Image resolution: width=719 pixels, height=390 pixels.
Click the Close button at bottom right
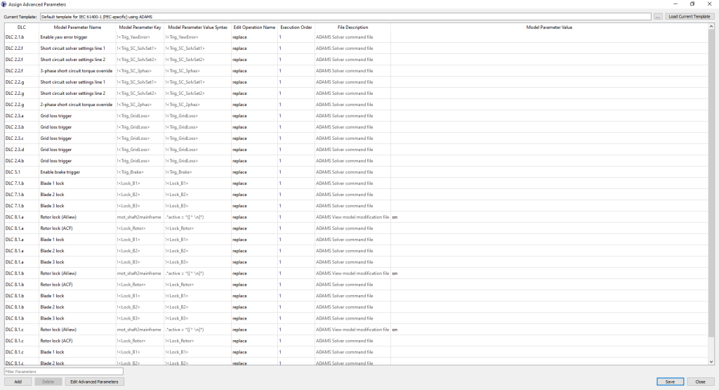coord(700,382)
